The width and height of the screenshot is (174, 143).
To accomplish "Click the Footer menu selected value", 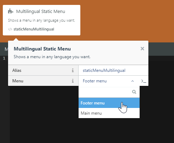I will pyautogui.click(x=95, y=81).
